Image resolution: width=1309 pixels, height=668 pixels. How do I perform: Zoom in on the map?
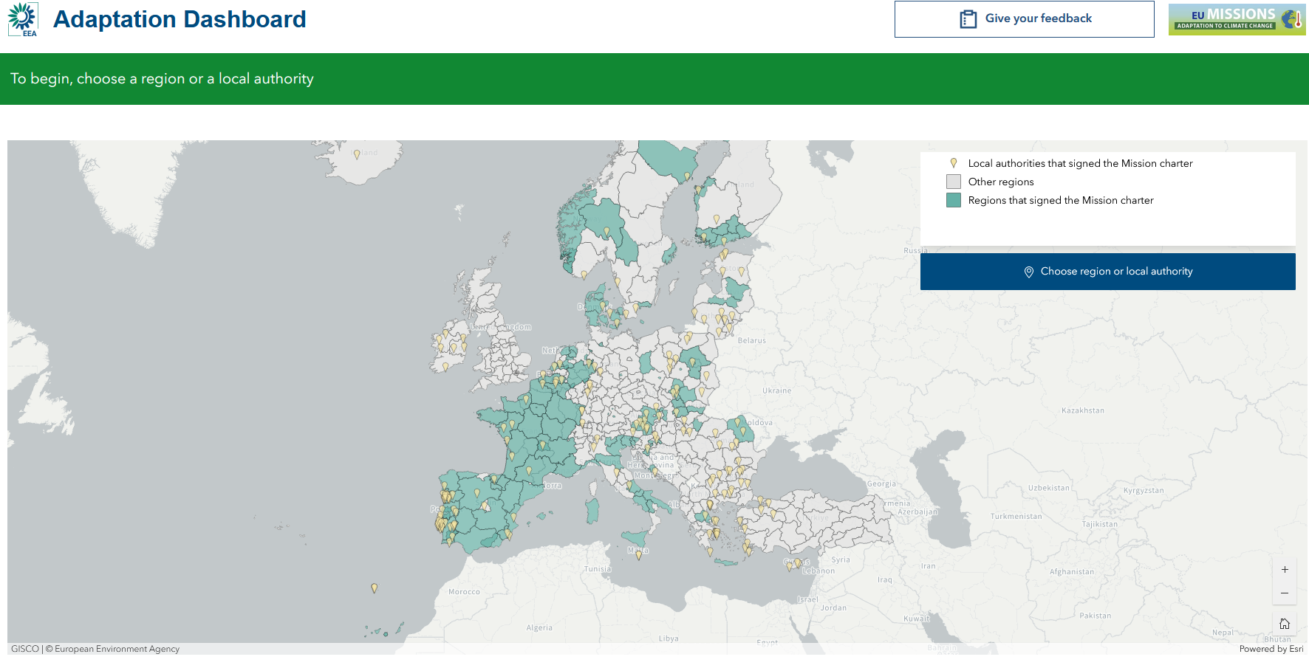(x=1285, y=570)
